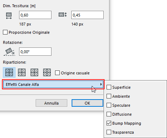Screen dimensions: 167x138
Task: Uncheck the Bump Mapping option
Action: [x=109, y=123]
